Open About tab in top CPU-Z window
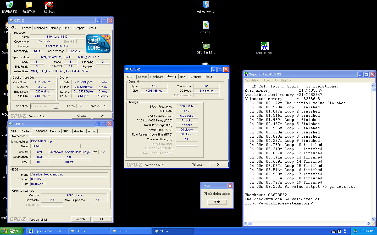Image resolution: width=377 pixels, height=235 pixels. (x=92, y=28)
